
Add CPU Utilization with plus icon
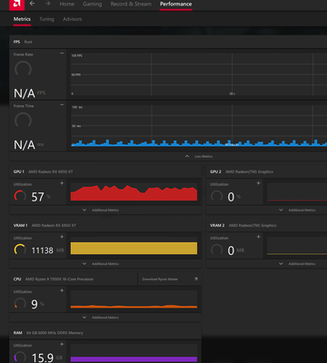62,290
